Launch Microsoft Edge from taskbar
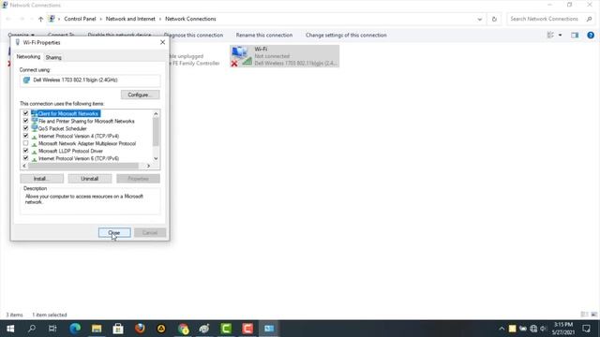The width and height of the screenshot is (600, 337). coord(75,329)
